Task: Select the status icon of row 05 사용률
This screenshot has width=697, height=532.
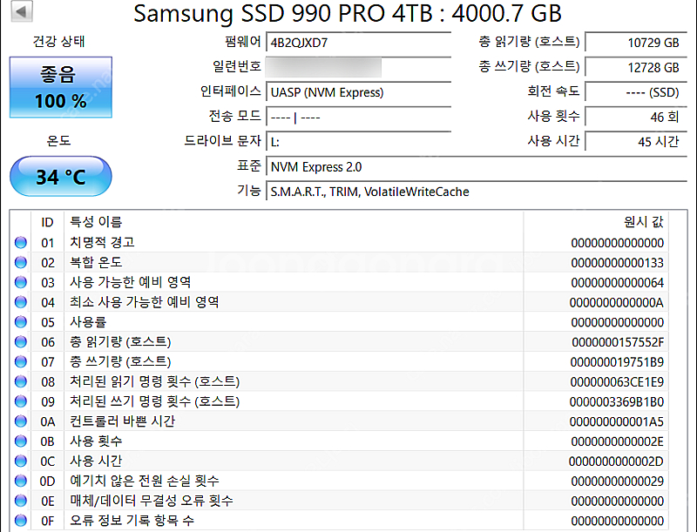Action: [20, 322]
